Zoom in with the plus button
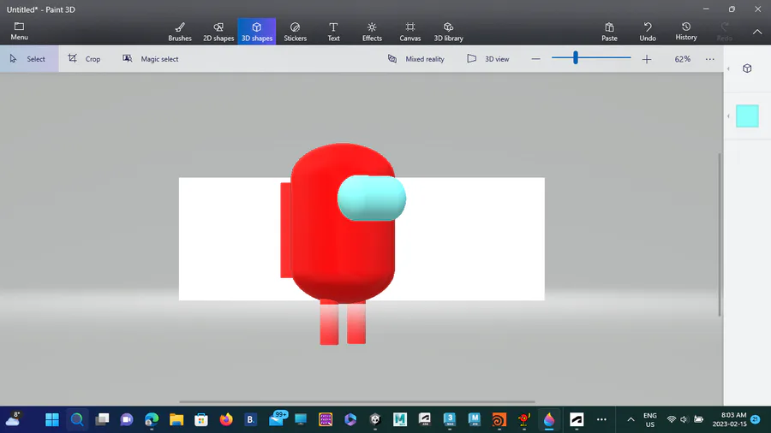 (x=647, y=59)
